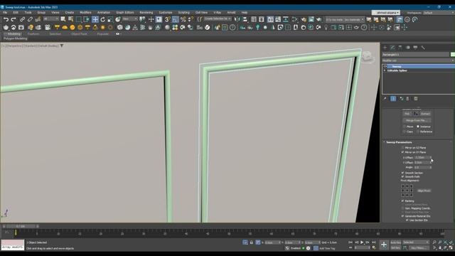This screenshot has height=256, width=455.
Task: Click the Align Pivot button
Action: (424, 191)
